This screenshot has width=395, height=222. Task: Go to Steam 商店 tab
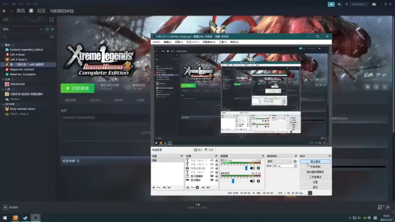click(x=21, y=11)
